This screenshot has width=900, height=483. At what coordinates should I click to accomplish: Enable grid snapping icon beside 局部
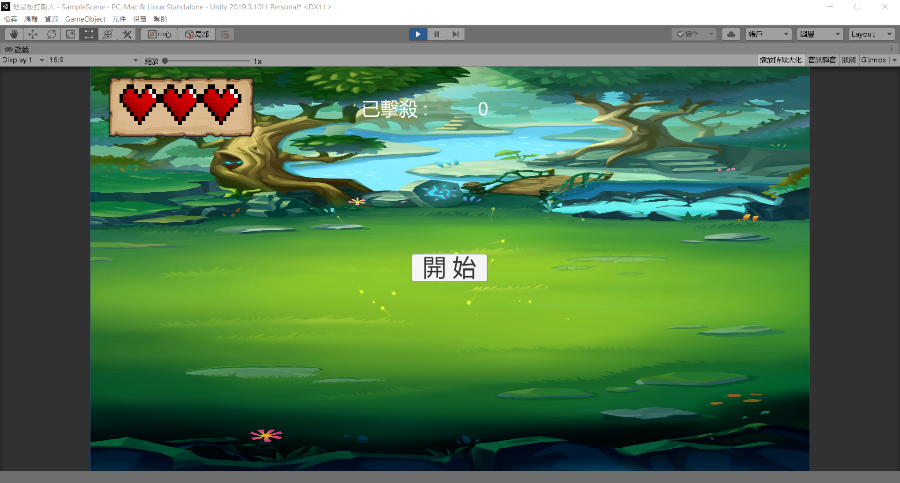(225, 34)
